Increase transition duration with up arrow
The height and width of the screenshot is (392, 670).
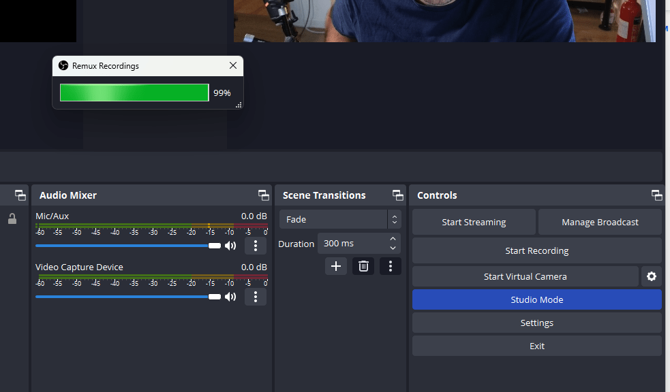[393, 238]
